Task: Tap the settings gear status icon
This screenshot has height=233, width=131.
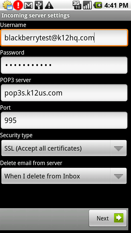Action: click(x=7, y=5)
